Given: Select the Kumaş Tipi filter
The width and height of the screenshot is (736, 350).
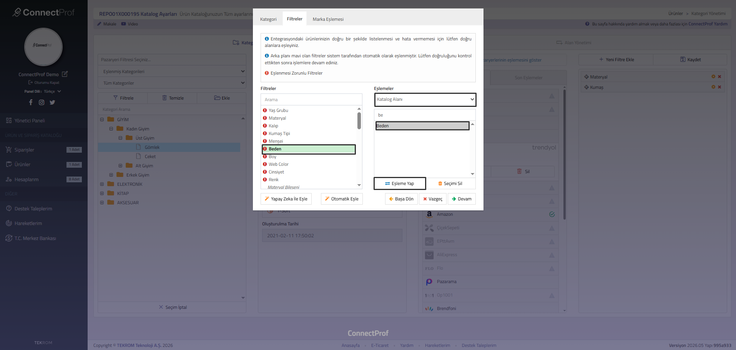Looking at the screenshot, I should [x=279, y=133].
